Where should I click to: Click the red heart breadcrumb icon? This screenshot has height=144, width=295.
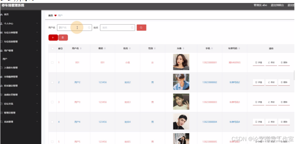(55, 15)
